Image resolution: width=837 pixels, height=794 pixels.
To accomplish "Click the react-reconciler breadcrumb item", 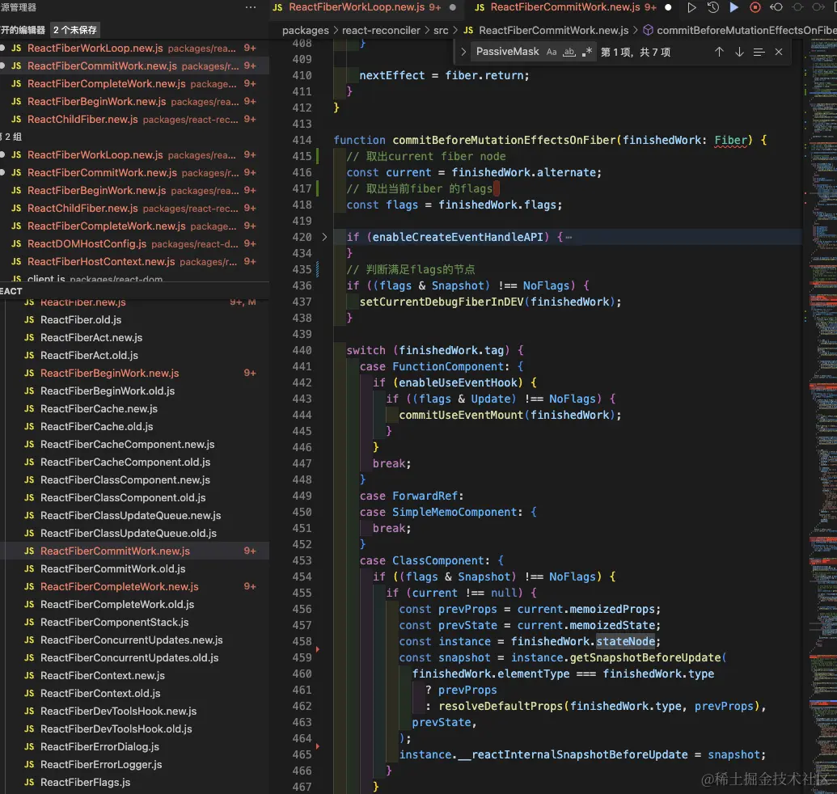I will (381, 31).
